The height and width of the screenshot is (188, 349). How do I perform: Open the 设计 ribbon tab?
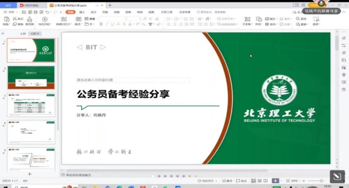click(x=93, y=12)
